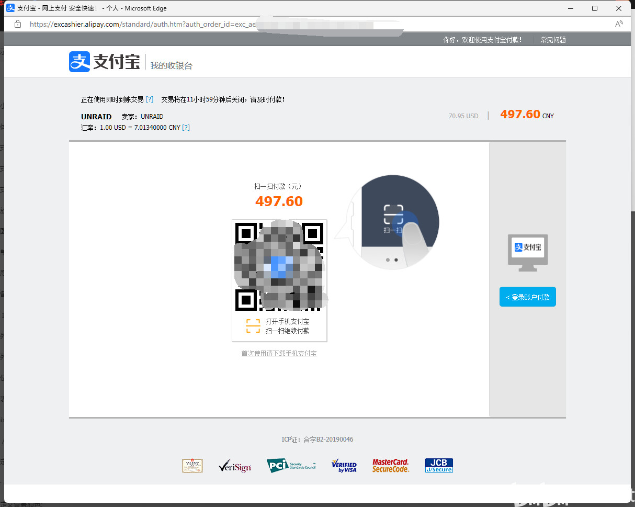
Task: Click the certificate badge left of VeriSign
Action: pos(192,466)
